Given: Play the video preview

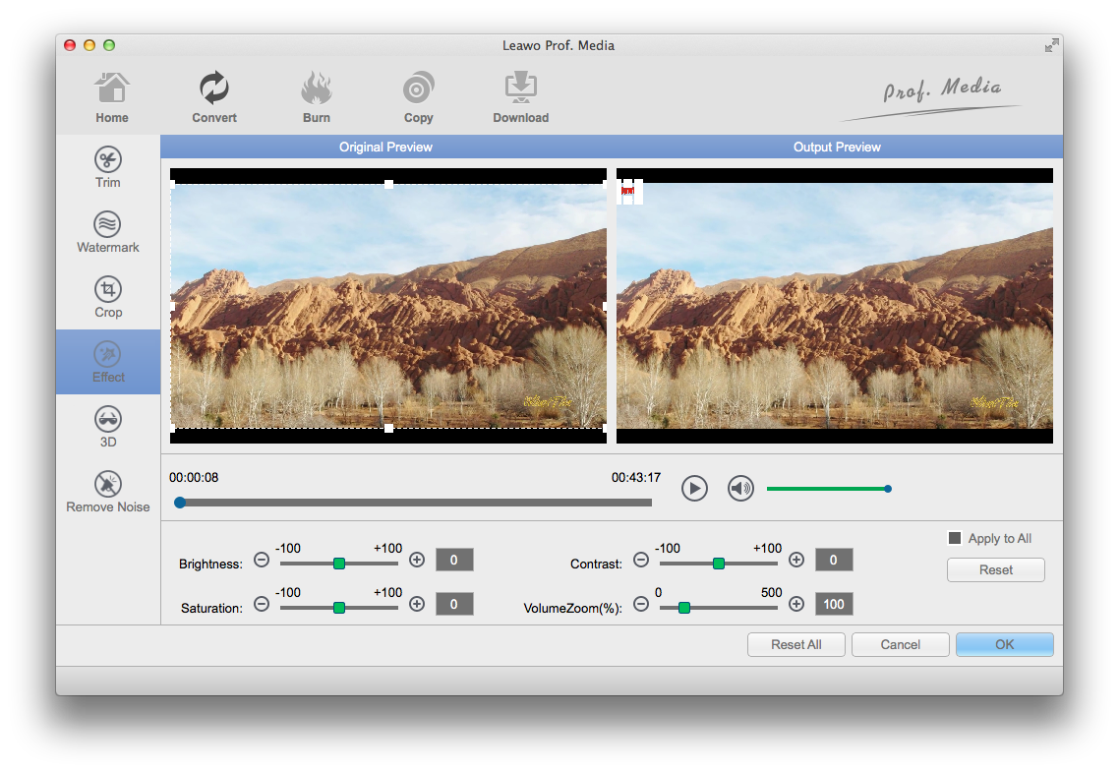Looking at the screenshot, I should pos(694,488).
